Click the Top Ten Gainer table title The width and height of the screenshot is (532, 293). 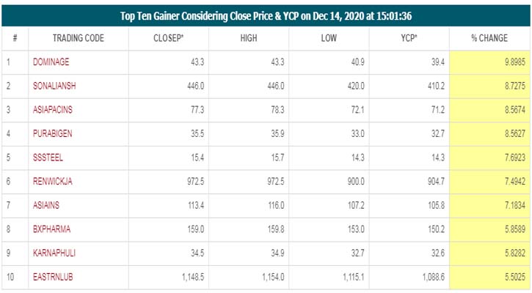pyautogui.click(x=266, y=15)
